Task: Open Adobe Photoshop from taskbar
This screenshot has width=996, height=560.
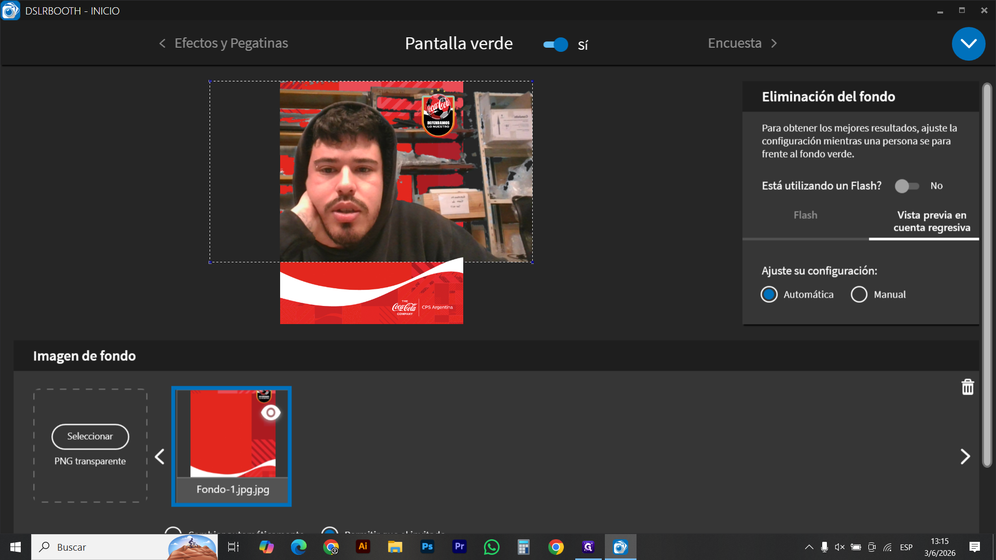Action: point(427,547)
